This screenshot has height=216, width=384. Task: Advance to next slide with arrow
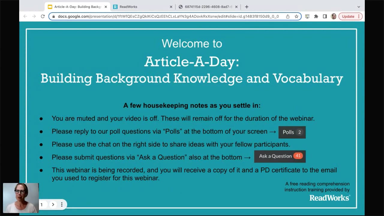click(x=53, y=205)
